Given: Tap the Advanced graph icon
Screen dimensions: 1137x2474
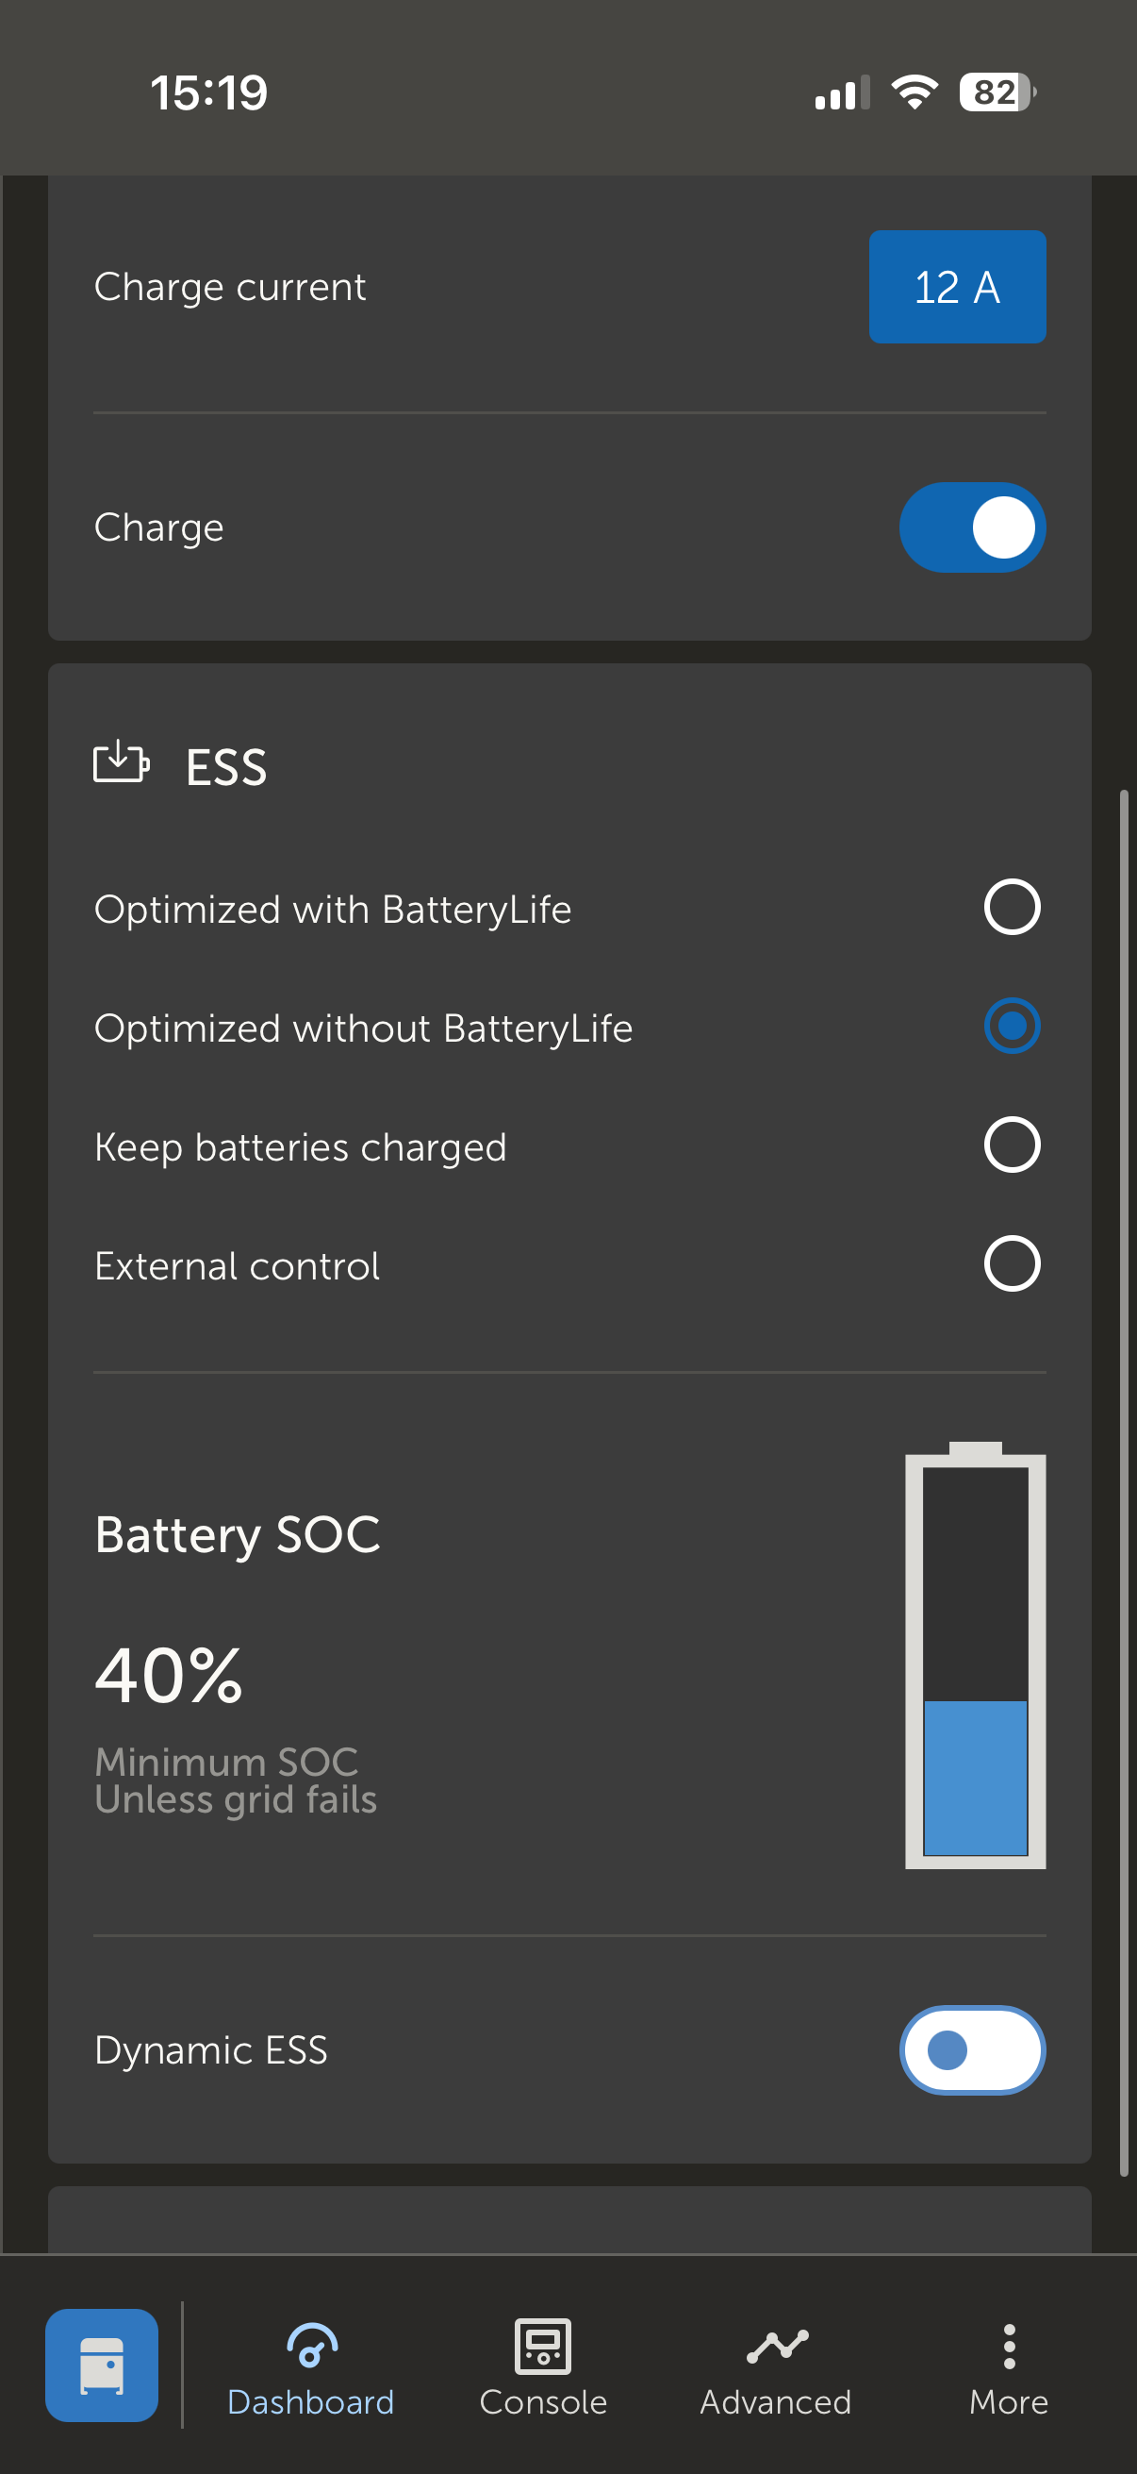Looking at the screenshot, I should click(776, 2346).
